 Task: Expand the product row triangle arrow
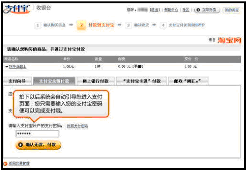(7, 67)
